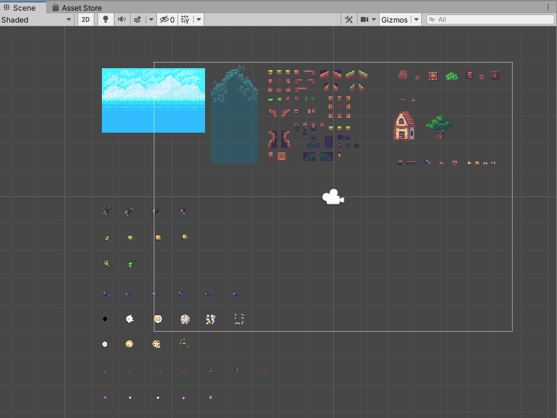Toggle scene audio with the speaker icon
Screen dimensions: 557x418
point(122,19)
